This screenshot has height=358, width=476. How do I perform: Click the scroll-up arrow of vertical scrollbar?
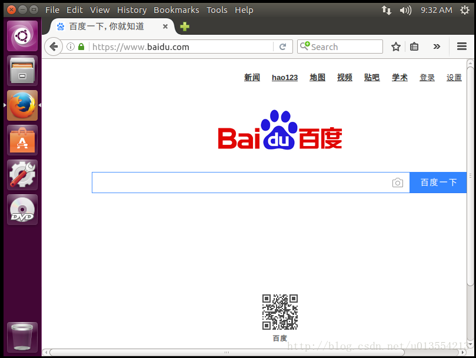[470, 63]
